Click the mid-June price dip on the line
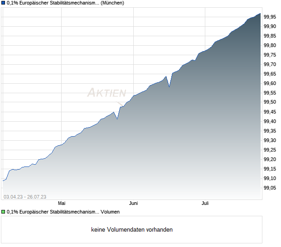The image size is (281, 247). point(170,87)
